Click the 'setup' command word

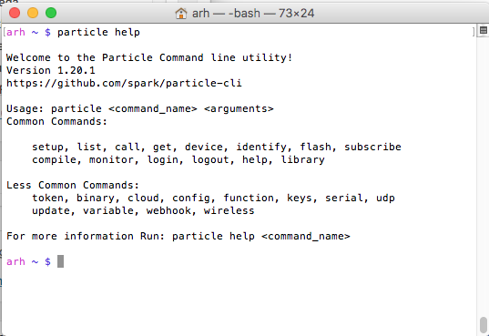pos(47,147)
